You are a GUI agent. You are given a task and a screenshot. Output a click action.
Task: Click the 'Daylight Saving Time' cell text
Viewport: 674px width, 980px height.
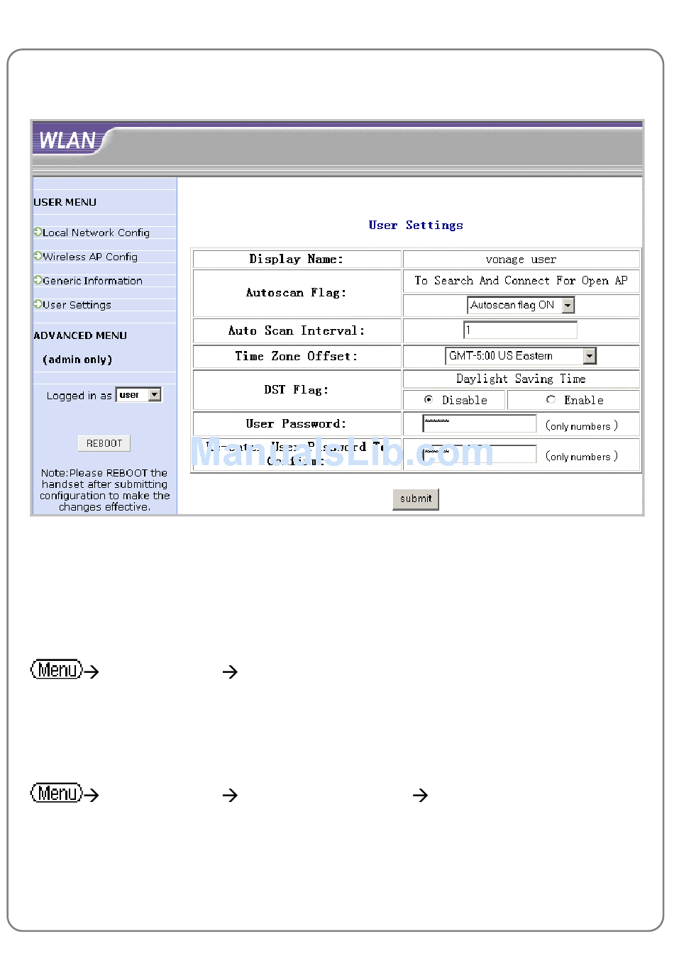[521, 379]
